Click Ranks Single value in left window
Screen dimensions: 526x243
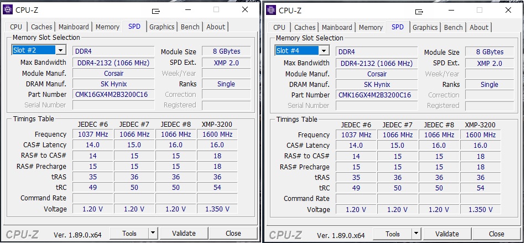[x=226, y=84]
